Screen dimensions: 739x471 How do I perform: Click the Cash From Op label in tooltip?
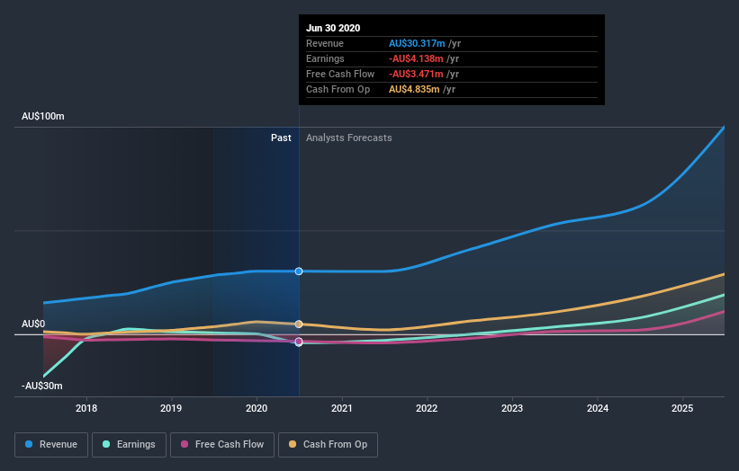338,89
